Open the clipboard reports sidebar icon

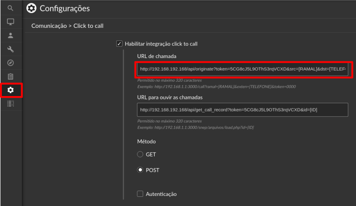click(11, 76)
